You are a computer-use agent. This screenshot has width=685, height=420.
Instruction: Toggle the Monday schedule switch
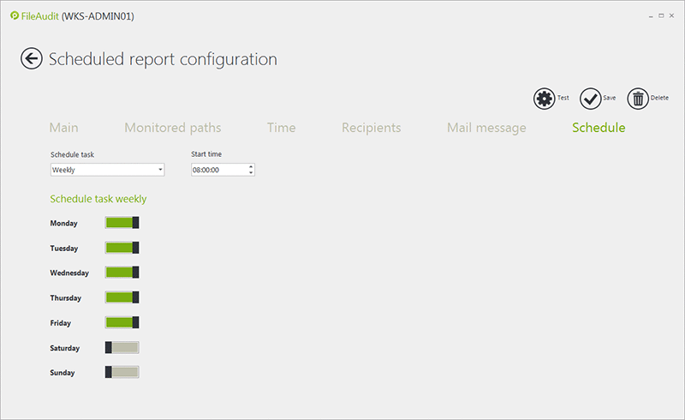pyautogui.click(x=122, y=223)
